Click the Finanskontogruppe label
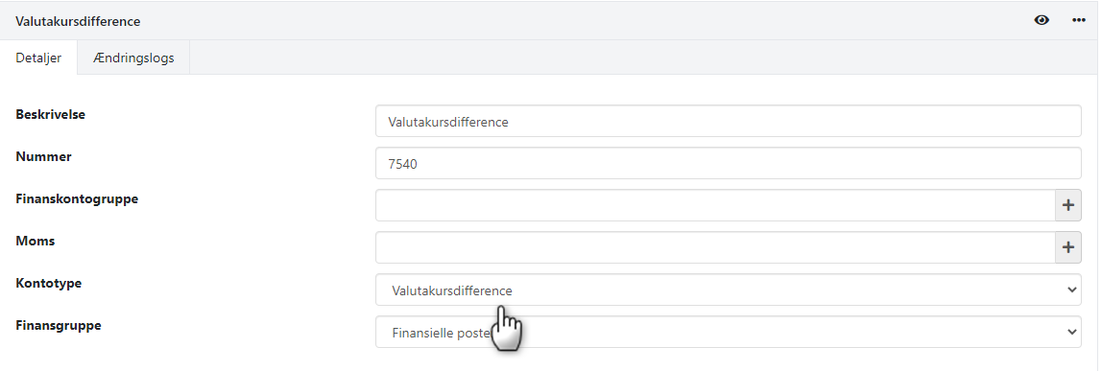Viewport: 1102px width, 371px height. 77,198
